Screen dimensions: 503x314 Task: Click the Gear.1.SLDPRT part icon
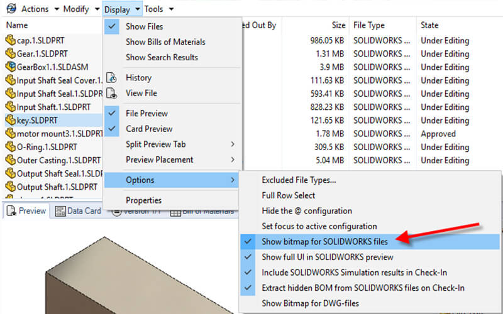pos(10,53)
